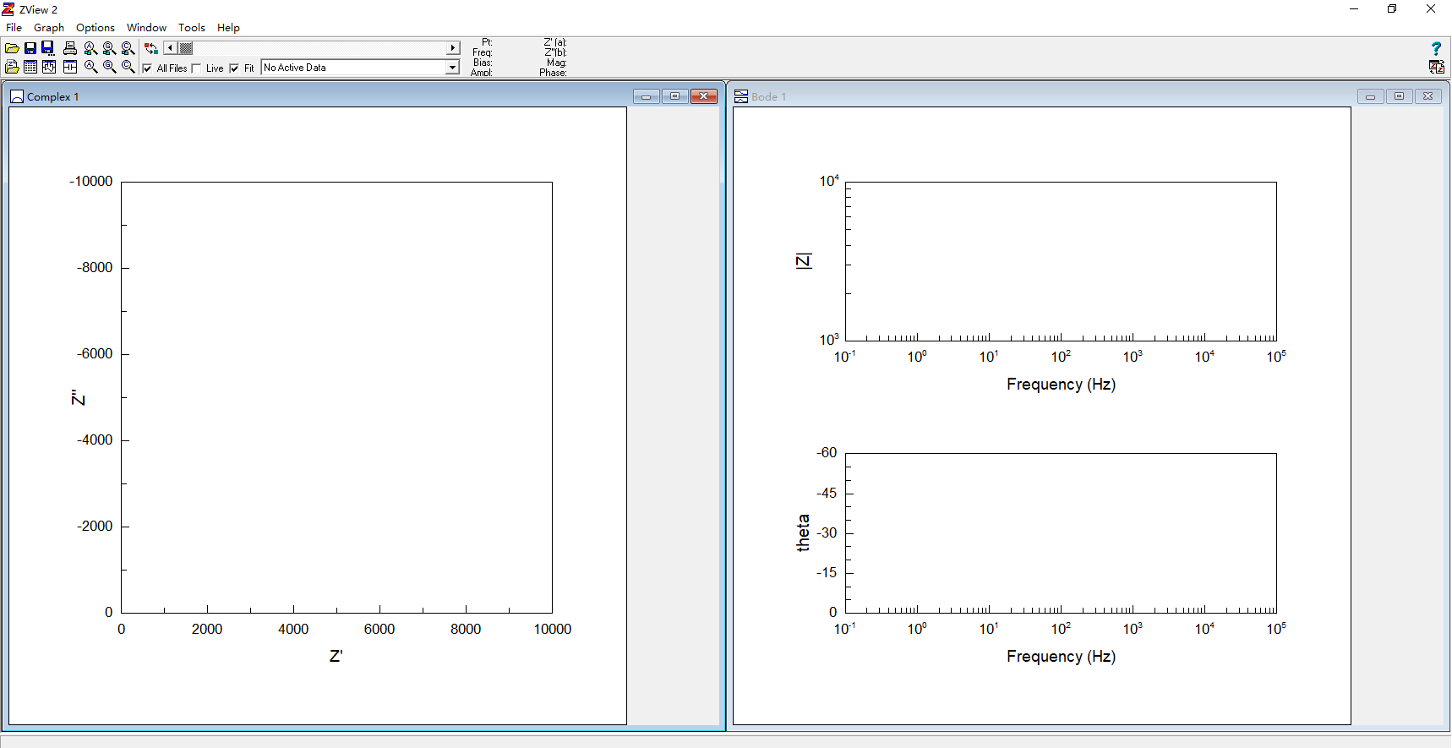
Task: Open the Graph menu
Action: pos(48,28)
